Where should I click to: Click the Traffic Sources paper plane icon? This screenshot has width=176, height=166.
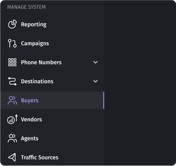12,157
